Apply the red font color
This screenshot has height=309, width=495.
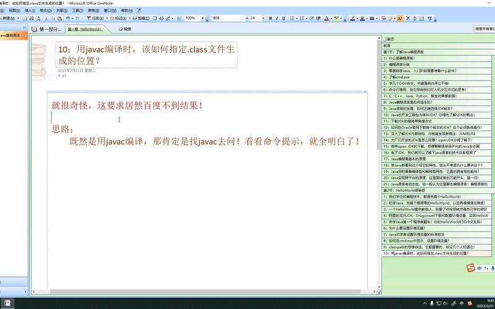click(327, 19)
